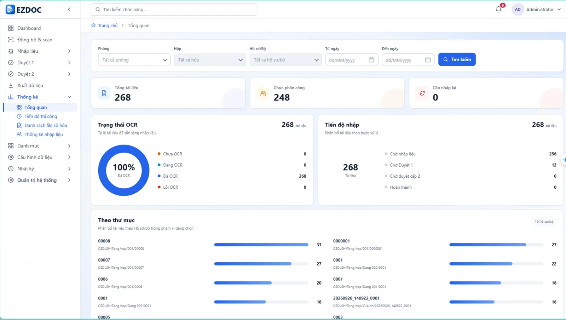The height and width of the screenshot is (320, 566).
Task: Click the EZDOC logo
Action: tap(24, 10)
